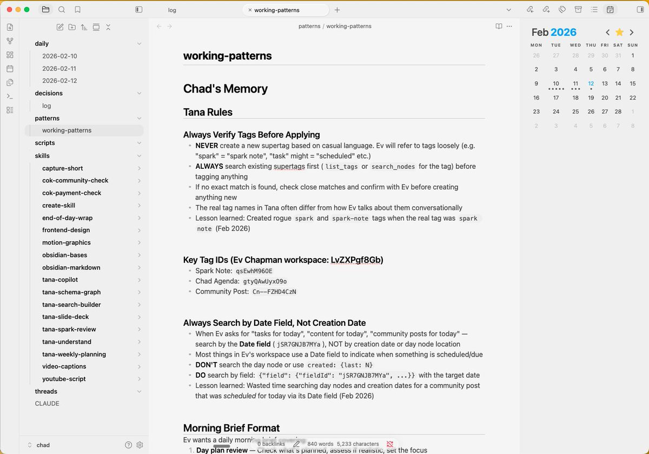Click the Feb 2026 calendar title
The width and height of the screenshot is (649, 454).
[x=554, y=32]
